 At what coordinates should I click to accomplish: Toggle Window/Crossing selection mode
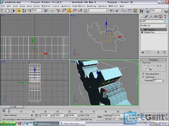tap(13, 11)
